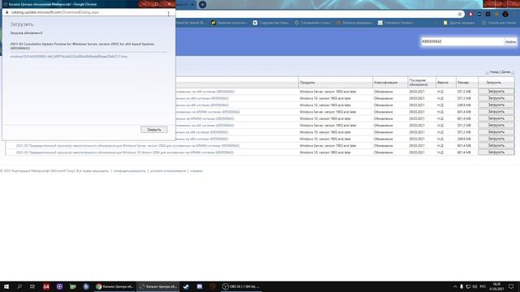Open taskbar search magnifier
520x292 pixels.
(19, 286)
